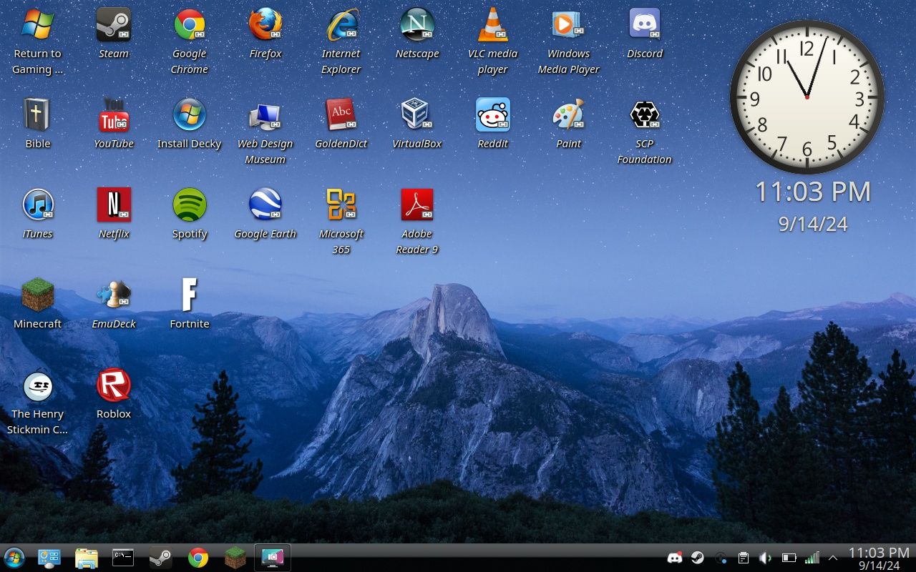
Task: Open the file manager in taskbar
Action: pyautogui.click(x=87, y=558)
